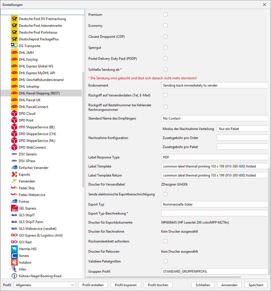Click the Fortras cloud icon
This screenshot has height=291, width=271.
coord(14,201)
